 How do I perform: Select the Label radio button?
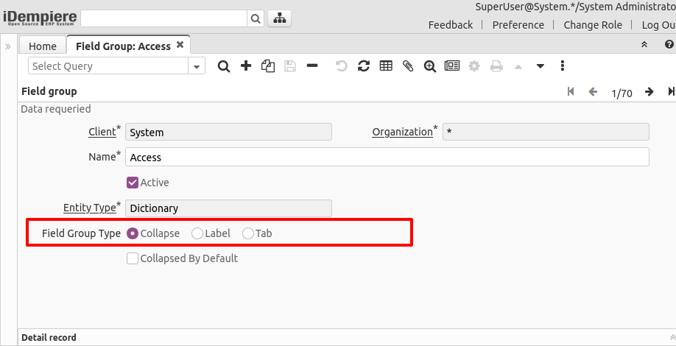pos(197,233)
